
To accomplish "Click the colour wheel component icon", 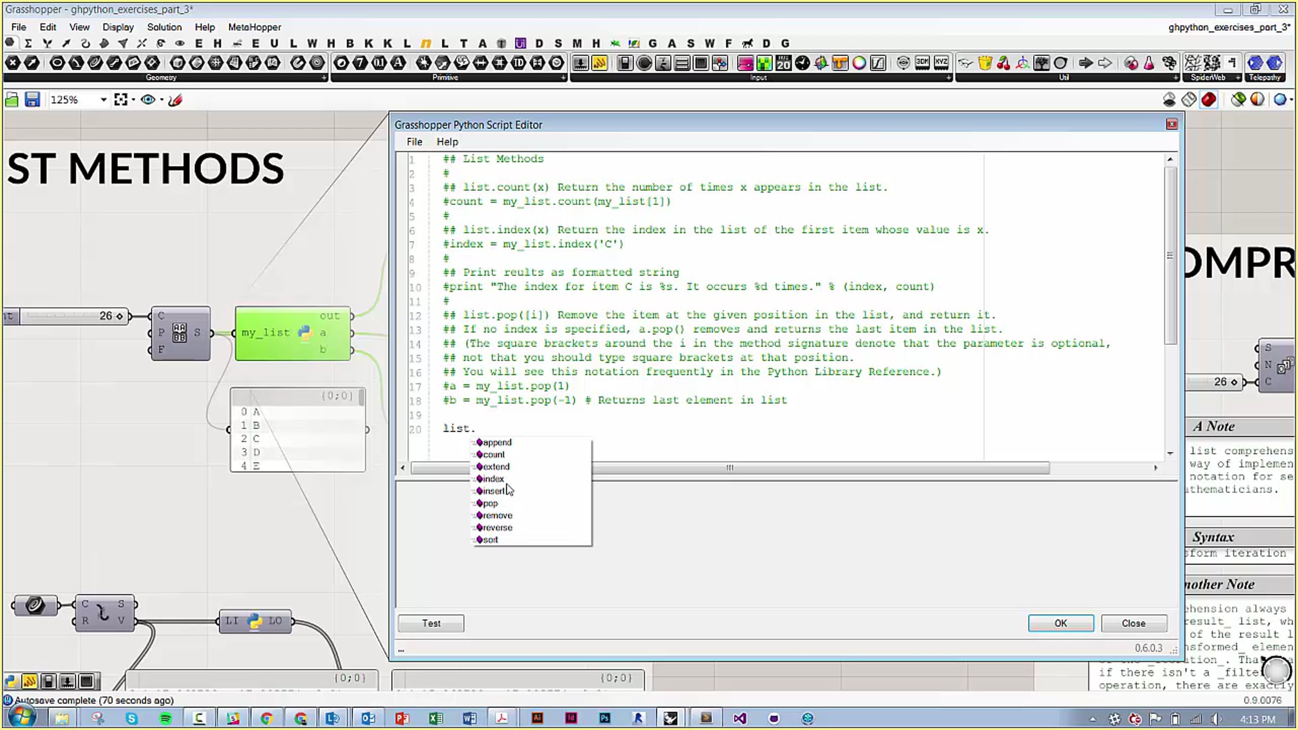I will [x=859, y=63].
